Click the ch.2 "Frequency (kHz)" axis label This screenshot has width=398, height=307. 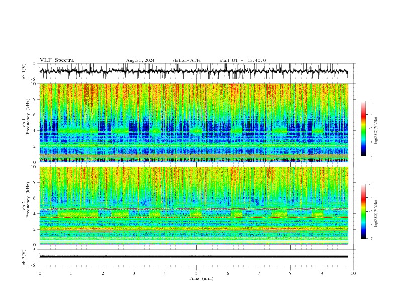pos(28,199)
